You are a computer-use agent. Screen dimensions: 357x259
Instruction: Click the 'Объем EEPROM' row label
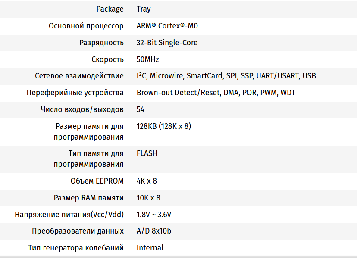coord(97,181)
